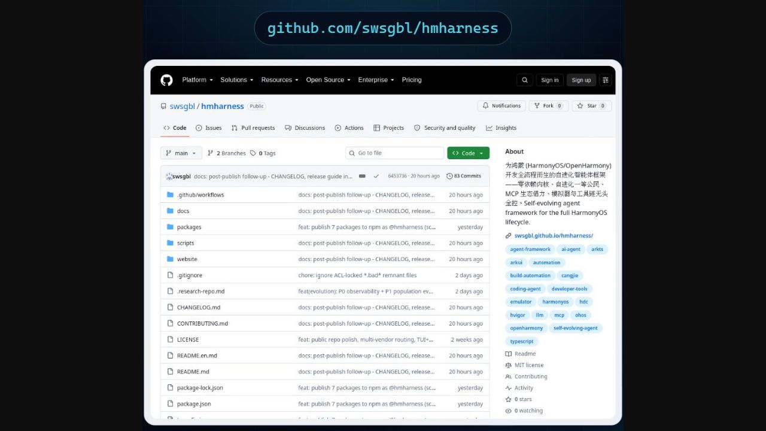Open the GitHub logo homepage
This screenshot has width=766, height=431.
coord(166,80)
